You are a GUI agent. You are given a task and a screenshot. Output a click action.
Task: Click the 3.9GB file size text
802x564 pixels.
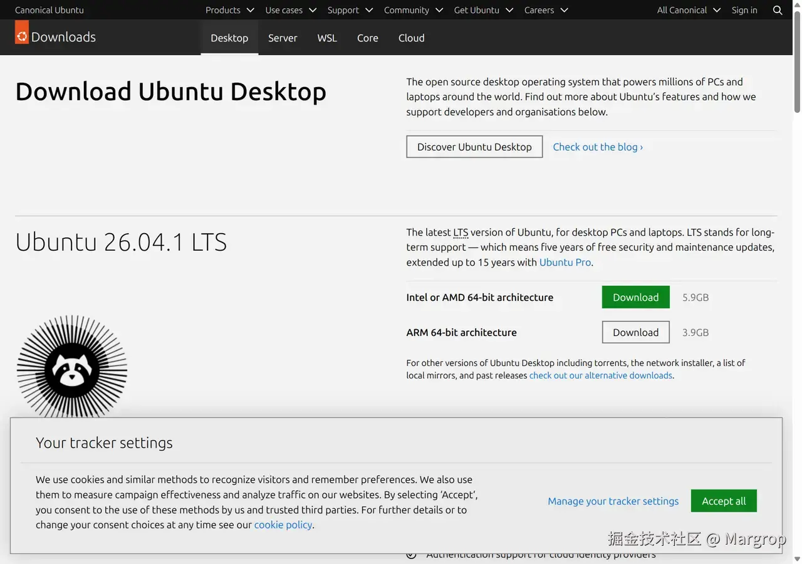coord(695,332)
